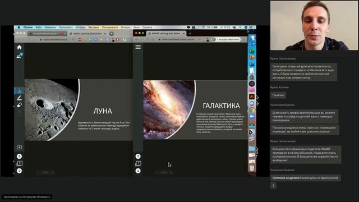
Task: Click the Moon image on left slide
Action: tap(52, 109)
